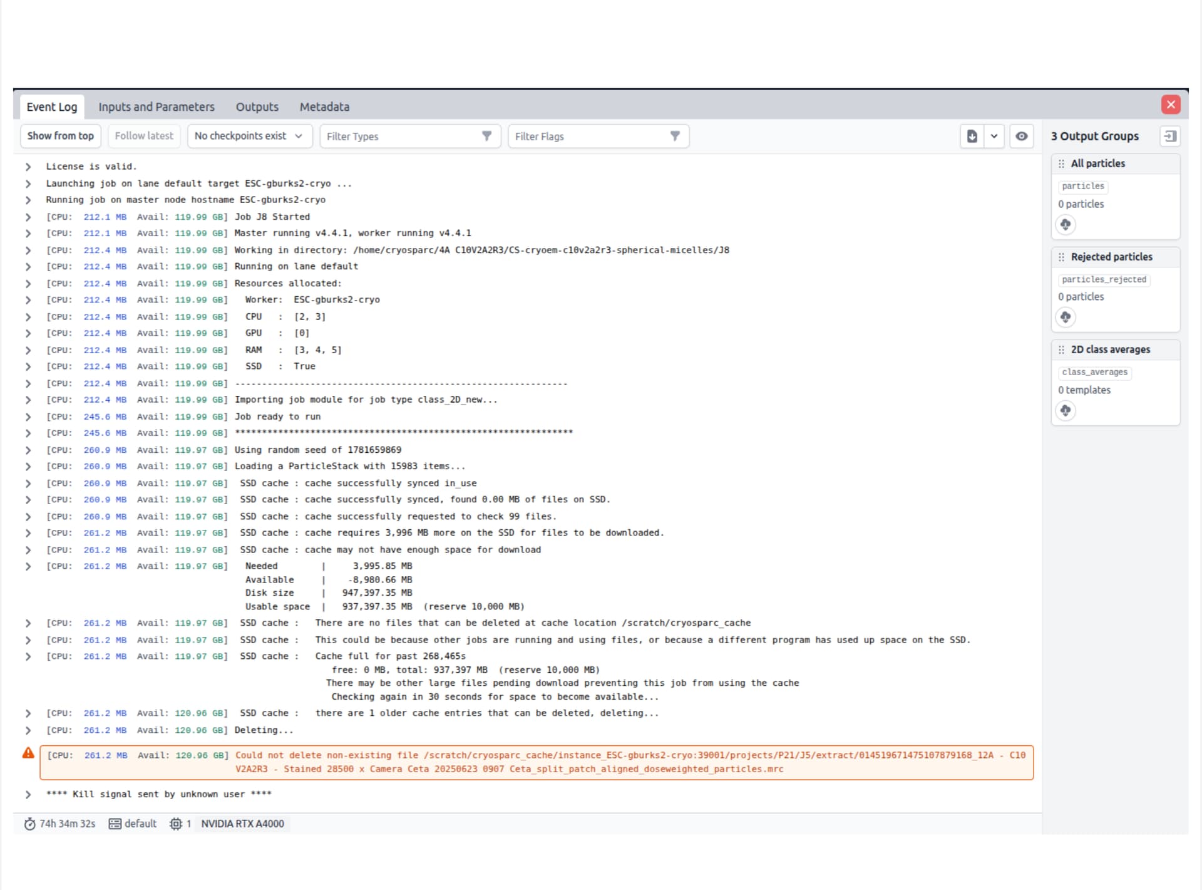Open the Outputs tab
The height and width of the screenshot is (890, 1202).
pyautogui.click(x=257, y=107)
